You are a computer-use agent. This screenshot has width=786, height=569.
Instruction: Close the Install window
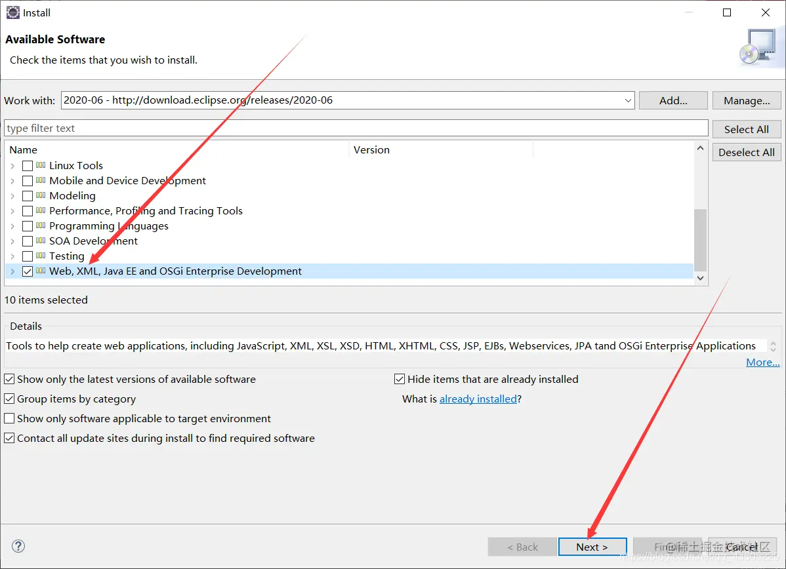766,12
